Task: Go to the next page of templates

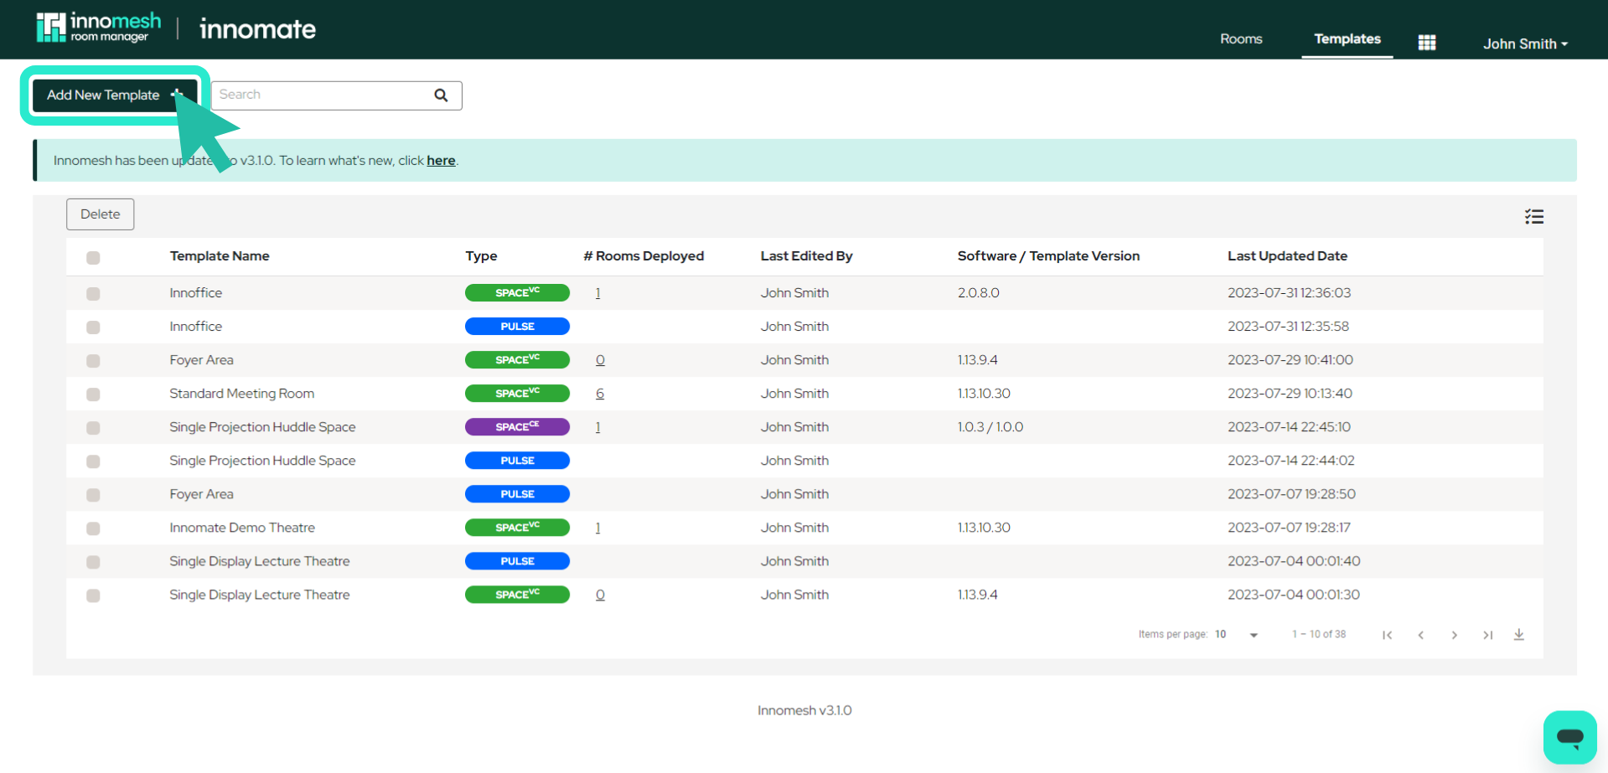Action: click(x=1454, y=635)
